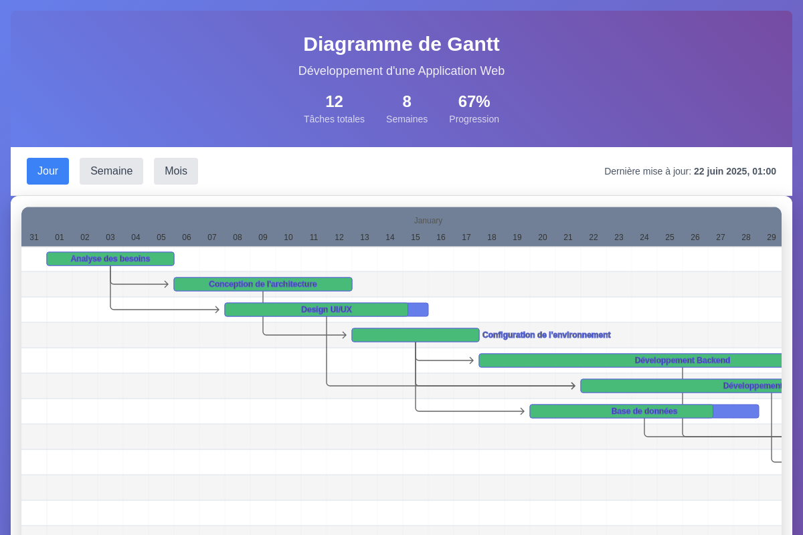
Task: Select day 15 in the timeline header
Action: [416, 237]
